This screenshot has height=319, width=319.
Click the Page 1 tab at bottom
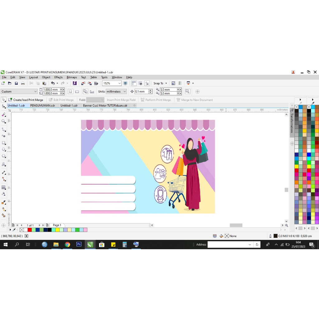57,225
